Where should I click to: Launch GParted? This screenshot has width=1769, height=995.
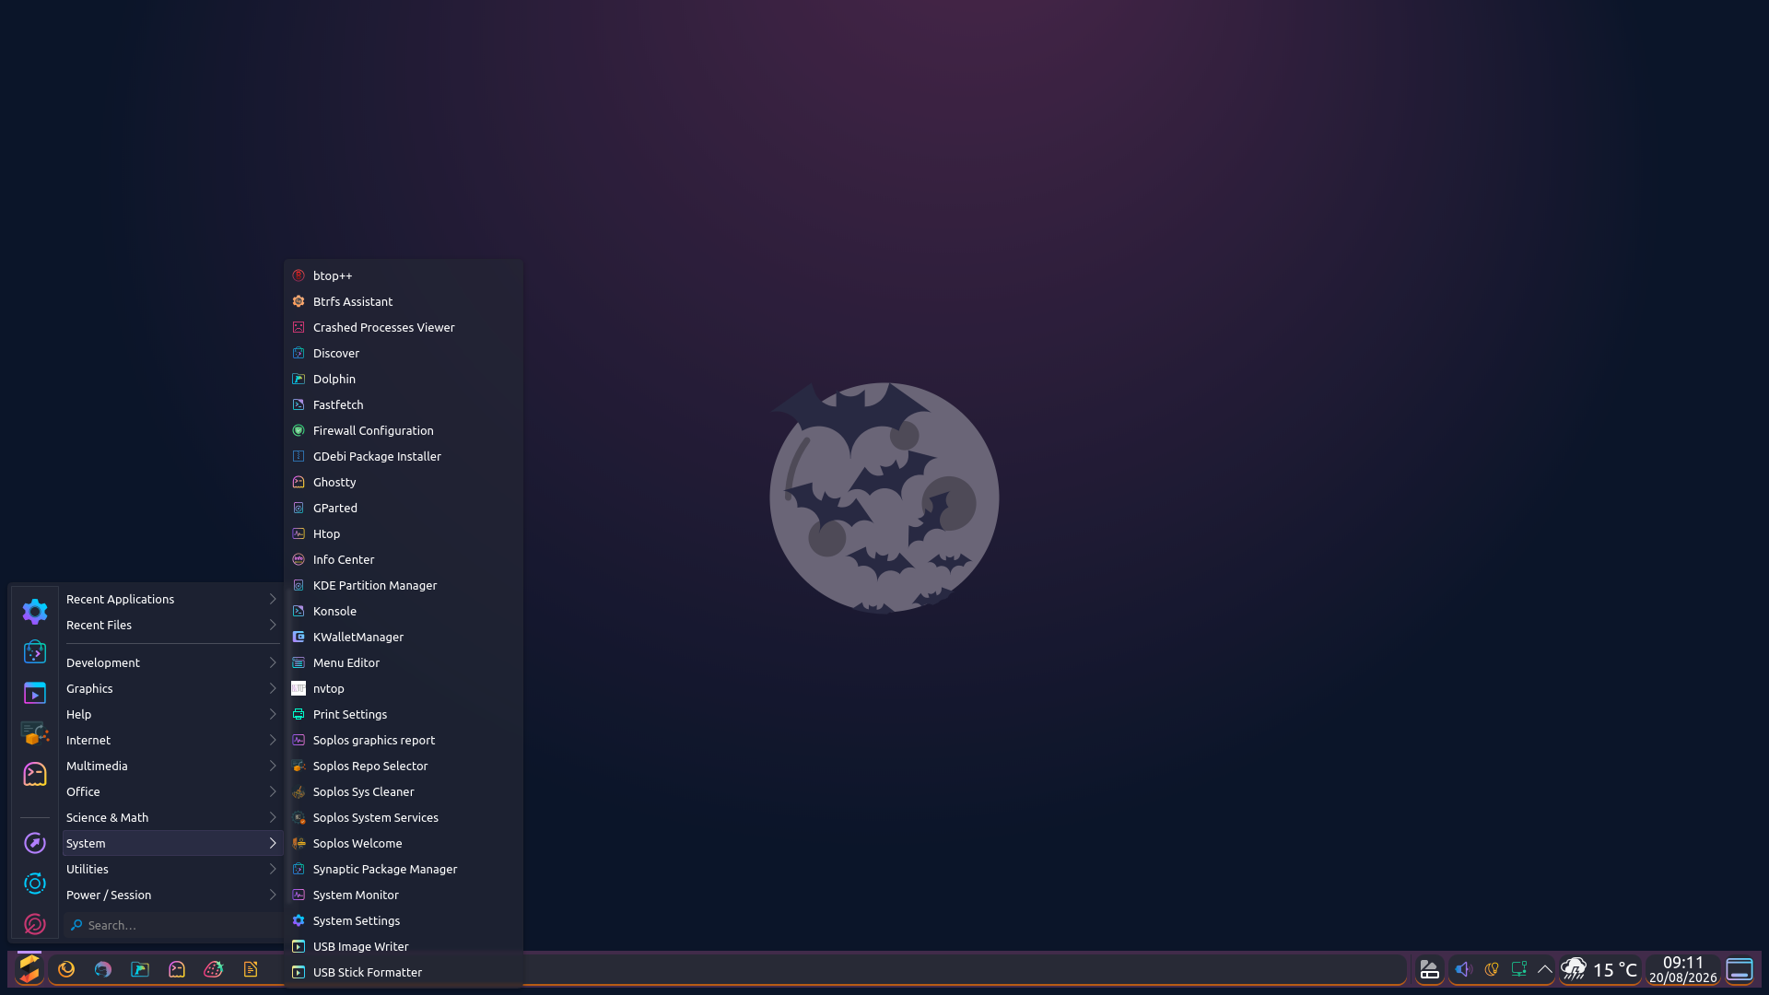click(404, 508)
